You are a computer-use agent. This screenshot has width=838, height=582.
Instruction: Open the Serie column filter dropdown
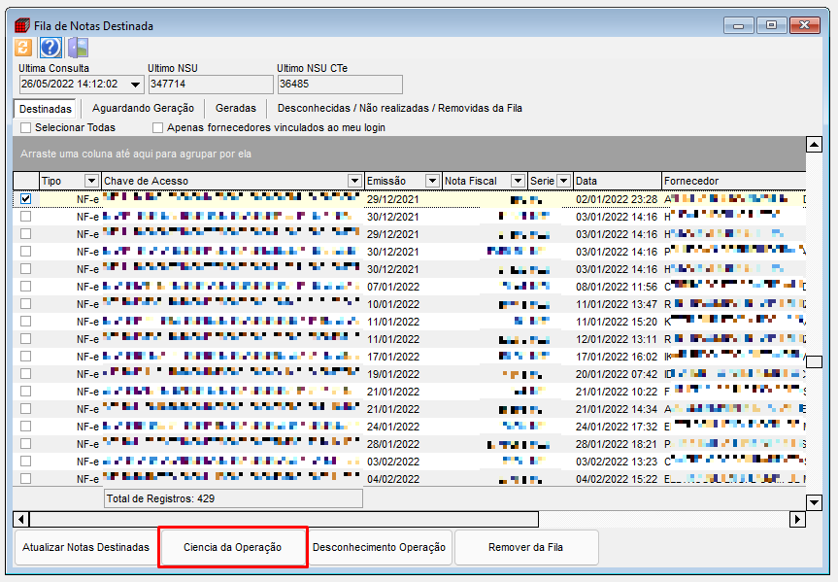coord(563,181)
